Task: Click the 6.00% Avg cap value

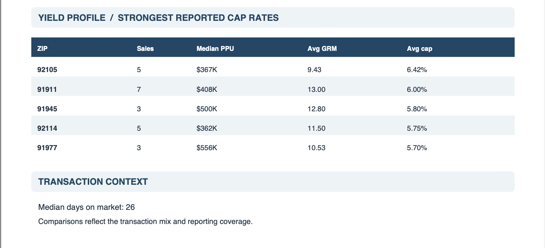Action: (417, 90)
